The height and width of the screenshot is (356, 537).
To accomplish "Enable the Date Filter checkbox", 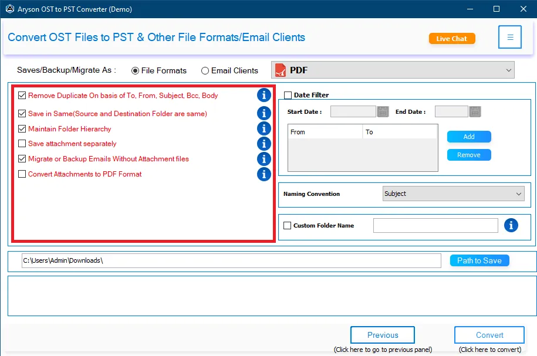I will (x=288, y=95).
